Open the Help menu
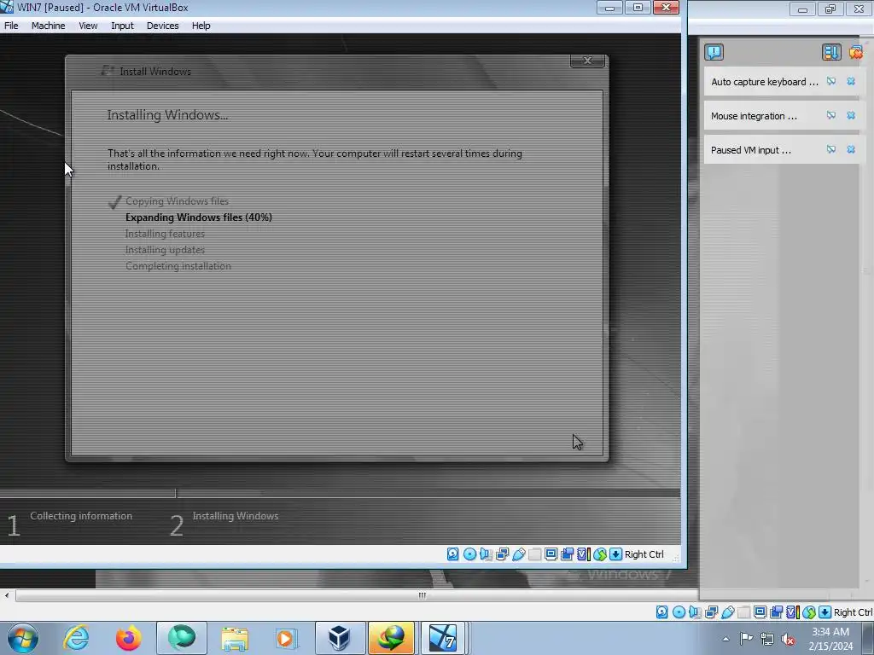Image resolution: width=874 pixels, height=655 pixels. click(x=201, y=26)
